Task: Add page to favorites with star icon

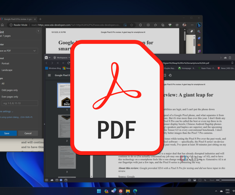Action: tap(131, 25)
